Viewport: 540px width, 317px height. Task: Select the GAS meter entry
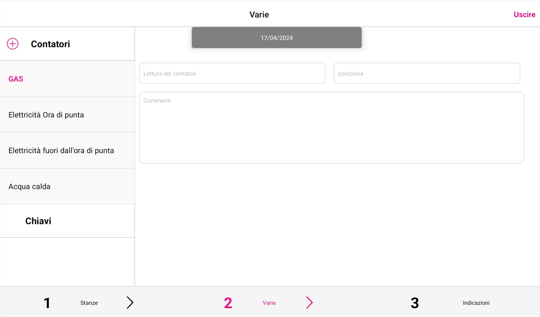[67, 79]
